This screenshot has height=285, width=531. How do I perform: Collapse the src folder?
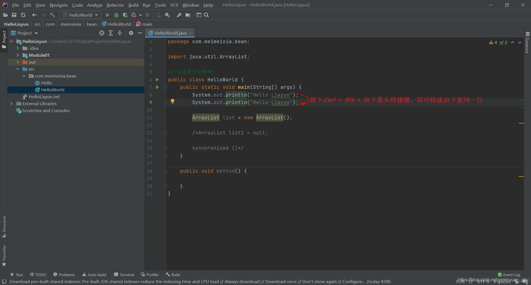click(x=18, y=69)
